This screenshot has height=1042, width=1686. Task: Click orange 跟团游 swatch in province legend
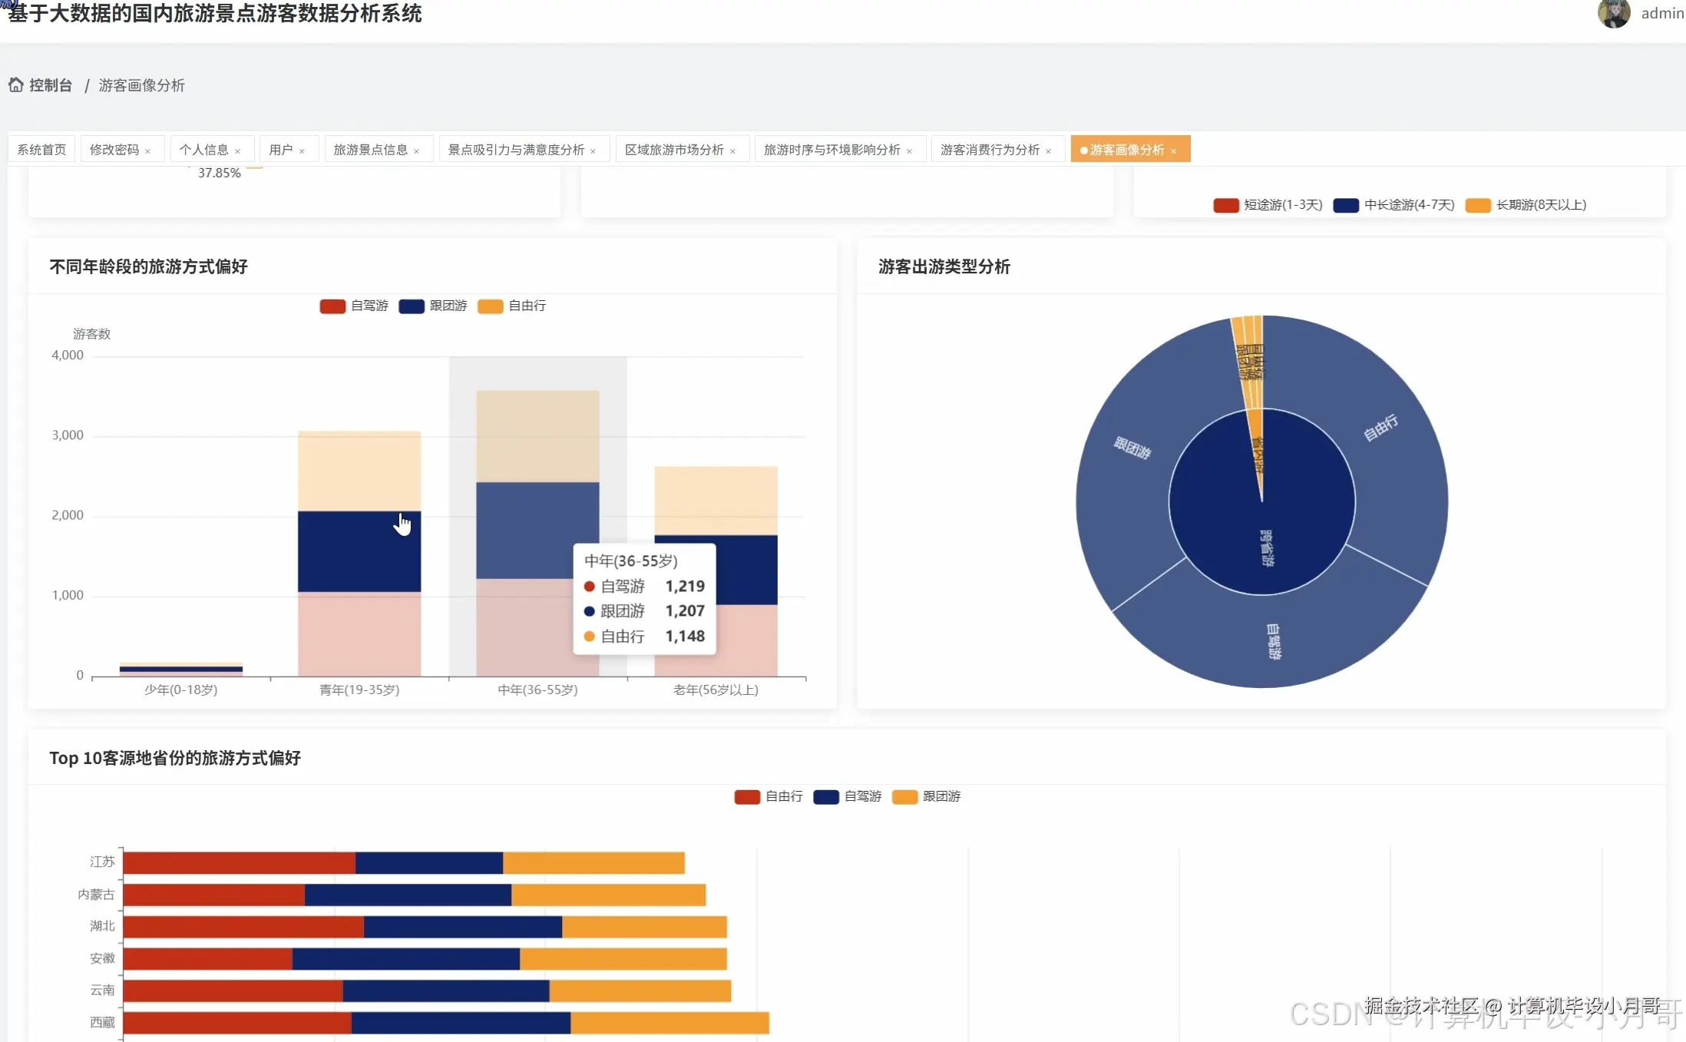(x=904, y=797)
